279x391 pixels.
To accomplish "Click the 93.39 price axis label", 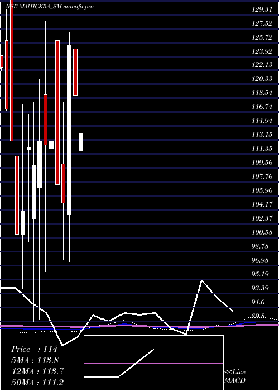I will click(x=259, y=288).
